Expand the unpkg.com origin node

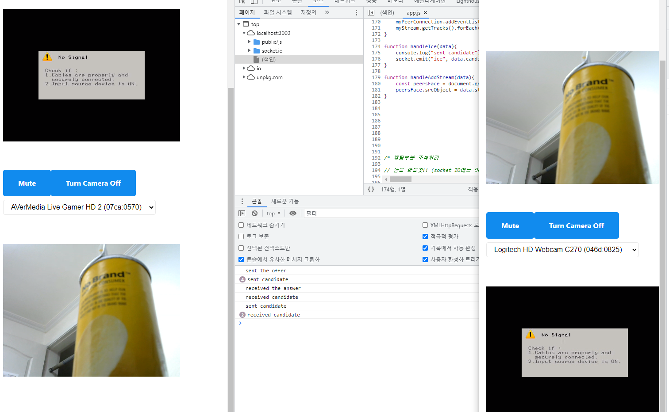tap(244, 77)
